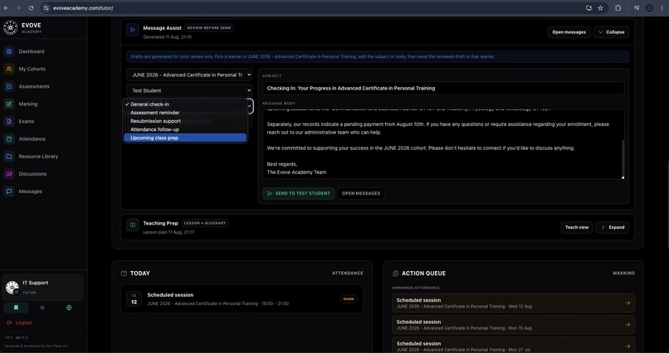Click the LESSON + GLOSSARY badge
Image resolution: width=669 pixels, height=353 pixels.
205,223
